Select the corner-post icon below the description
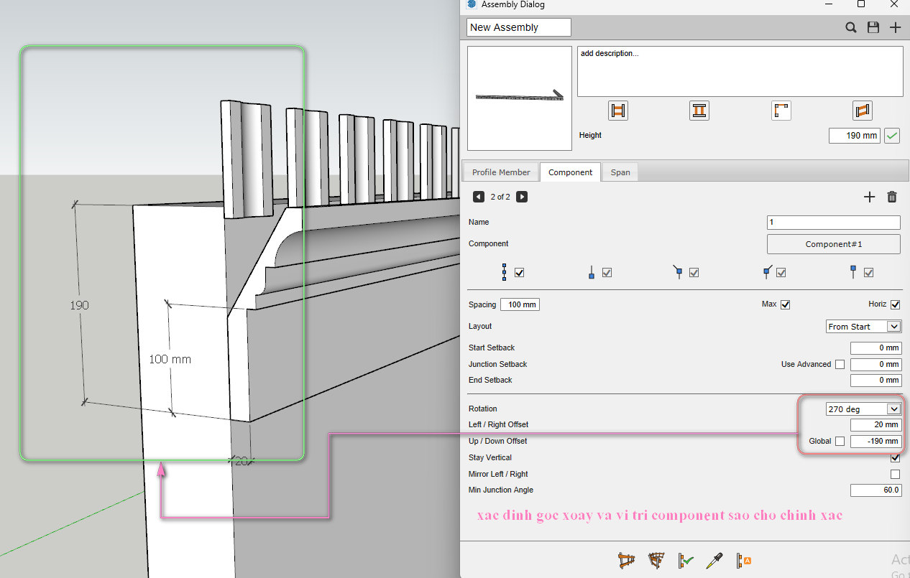The image size is (910, 578). coord(781,111)
